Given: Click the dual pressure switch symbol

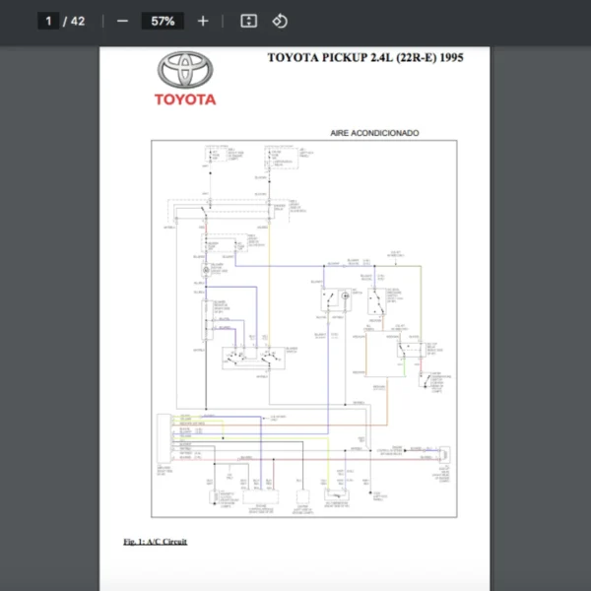Looking at the screenshot, I should pos(377,300).
